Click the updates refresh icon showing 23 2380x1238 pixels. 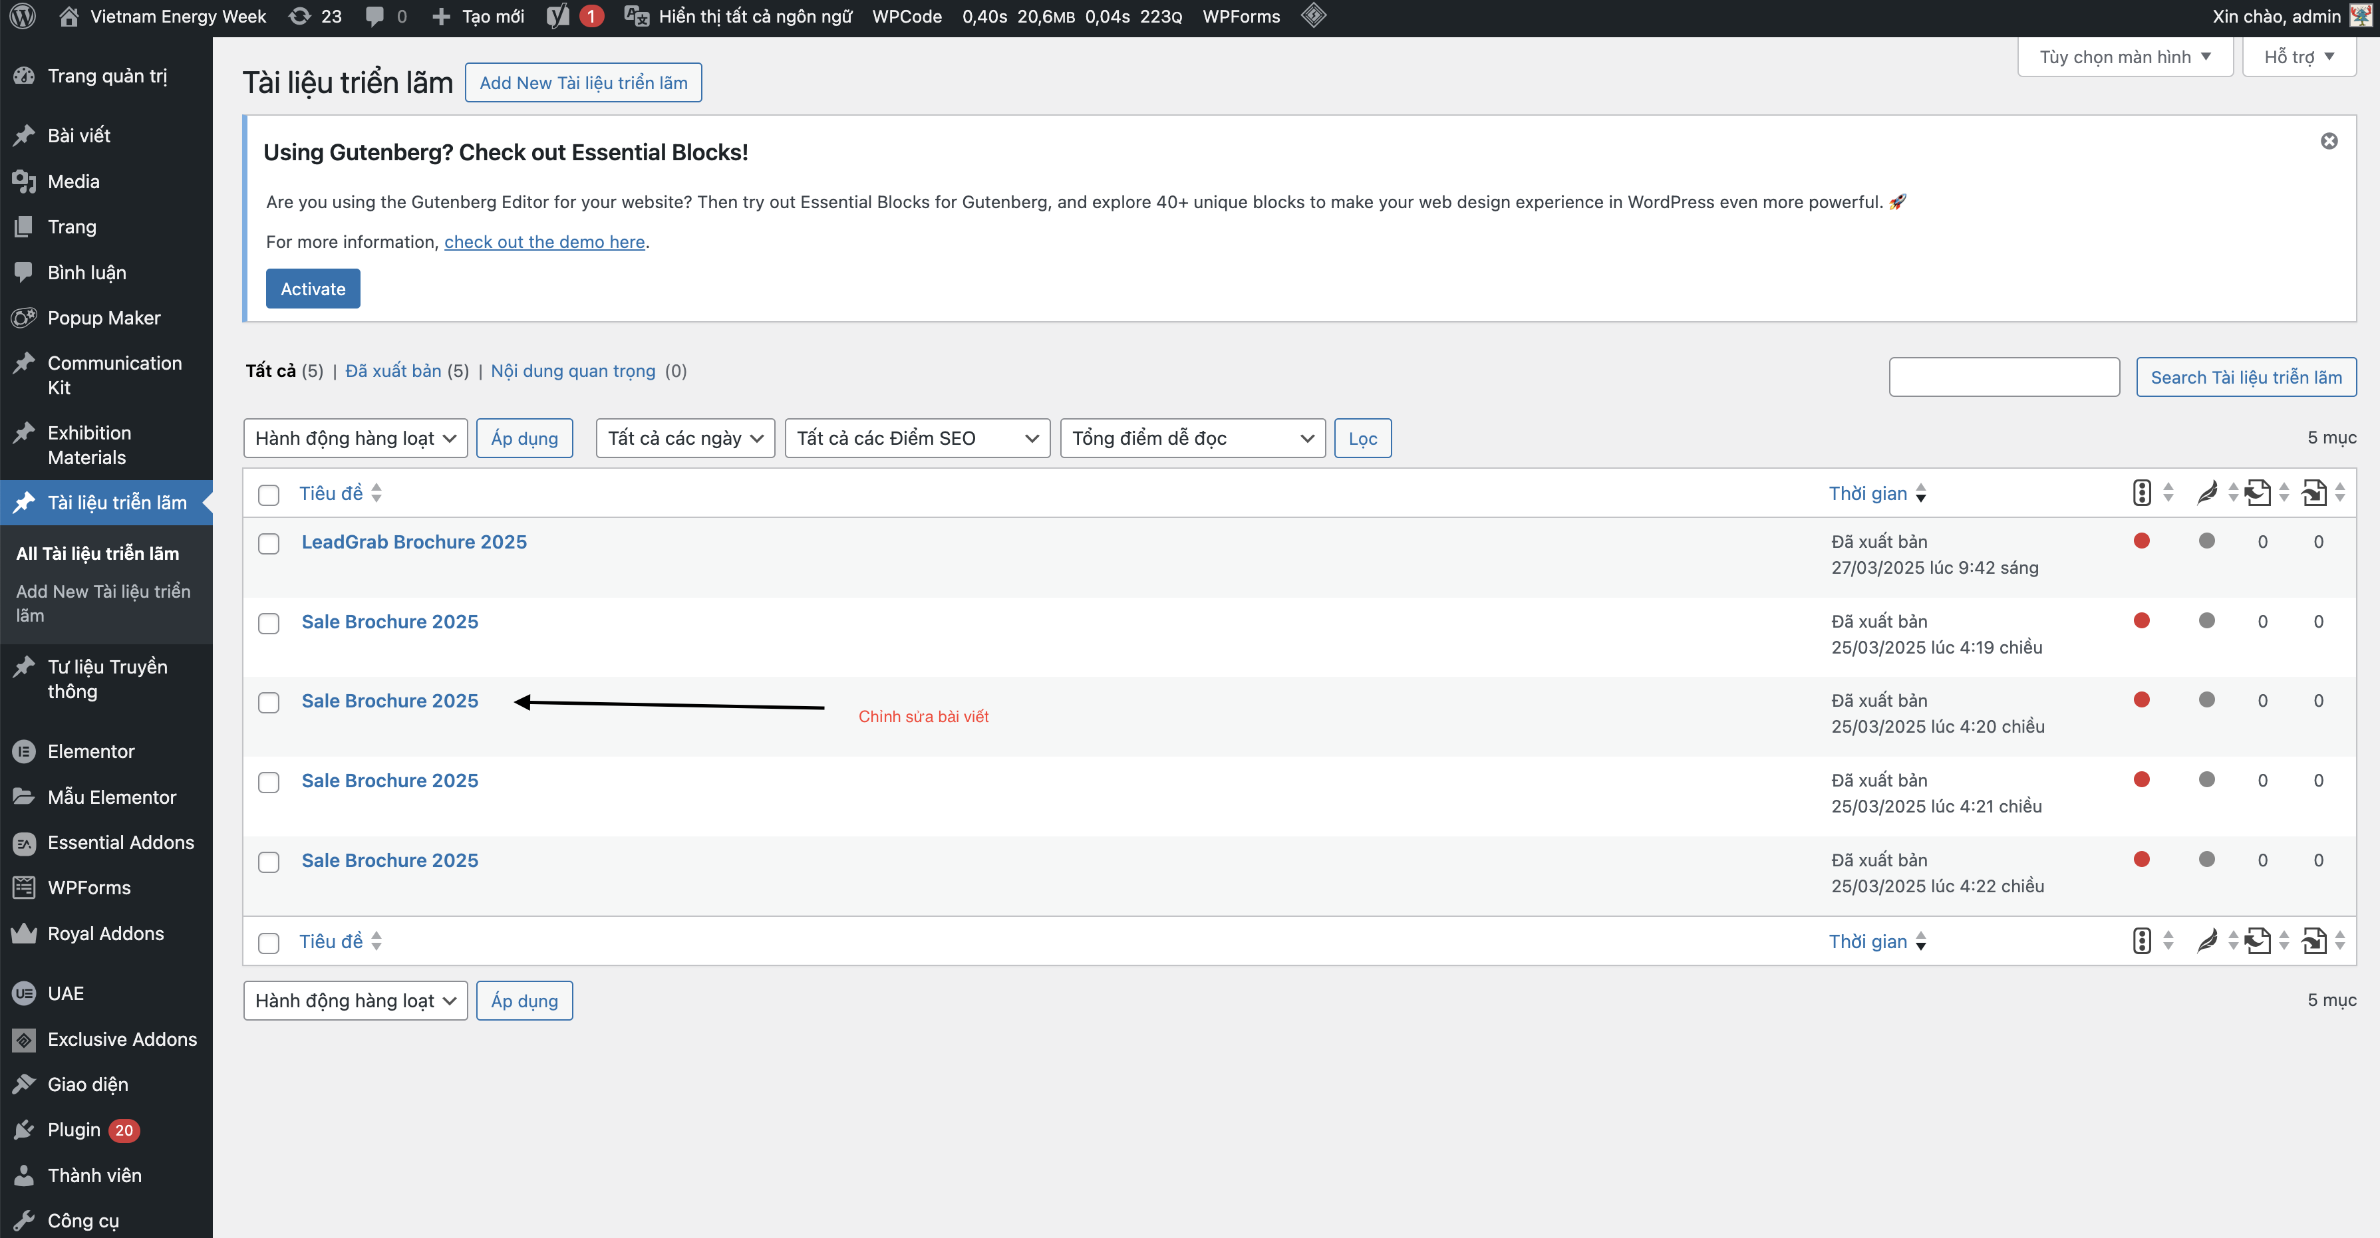point(299,16)
